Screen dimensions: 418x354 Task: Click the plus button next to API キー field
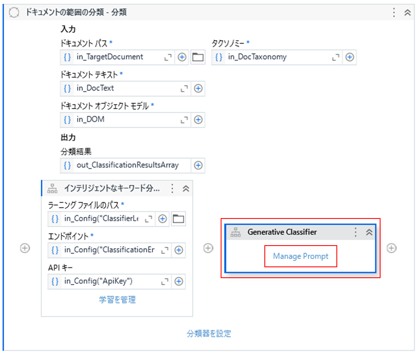[179, 281]
